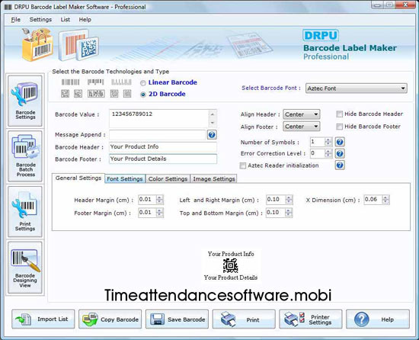
Task: Open the Help menu
Action: [x=85, y=20]
